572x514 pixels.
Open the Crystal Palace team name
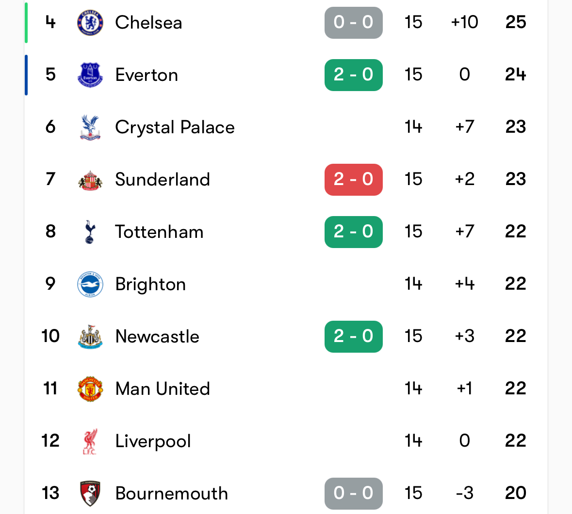[175, 127]
